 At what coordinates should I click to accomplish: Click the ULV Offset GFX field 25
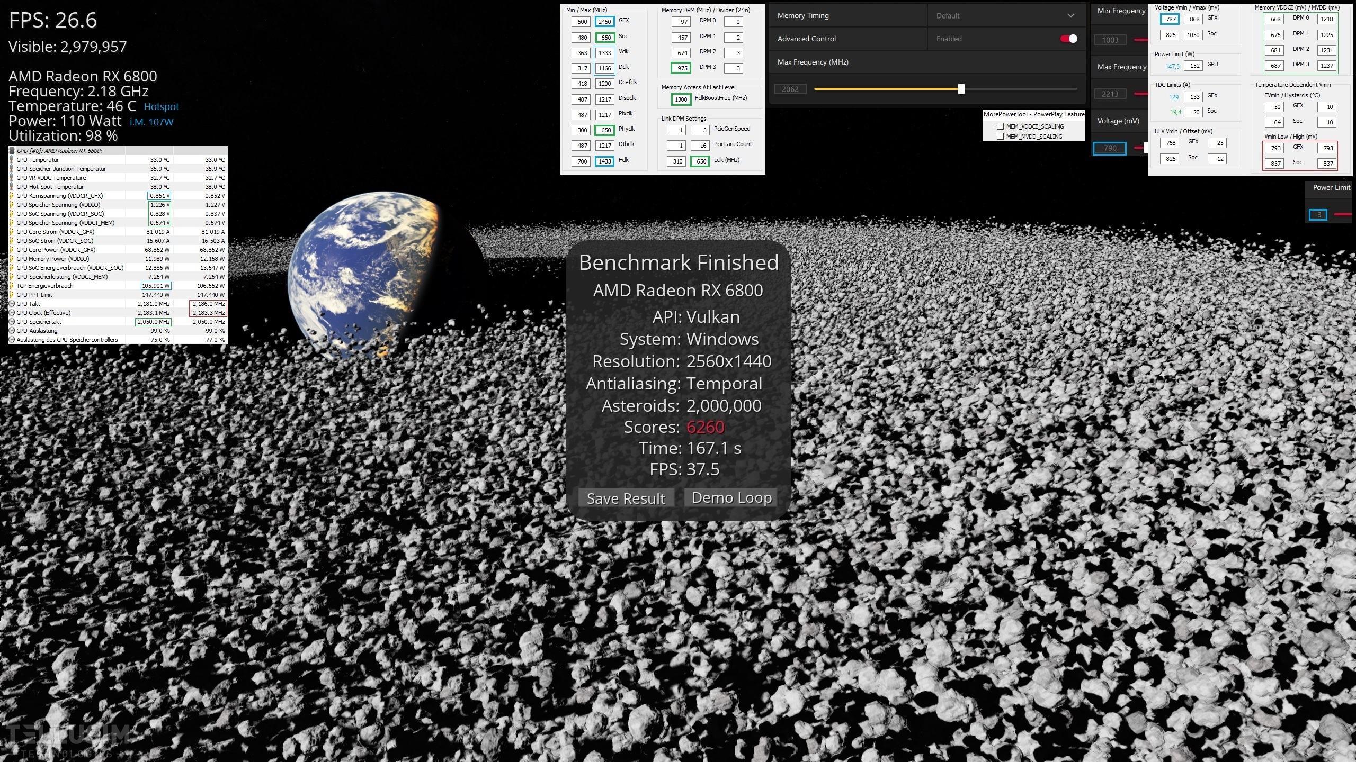(x=1217, y=143)
